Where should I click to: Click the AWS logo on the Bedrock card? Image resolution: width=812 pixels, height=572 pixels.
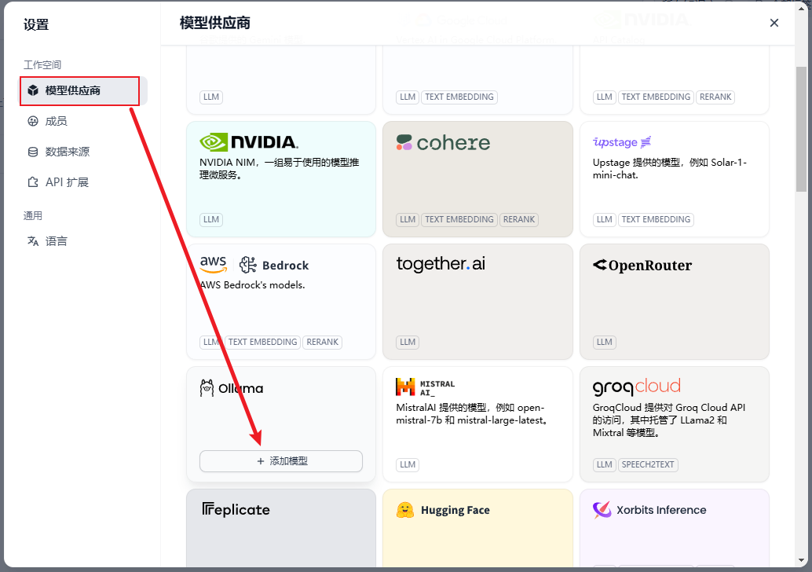pyautogui.click(x=214, y=264)
